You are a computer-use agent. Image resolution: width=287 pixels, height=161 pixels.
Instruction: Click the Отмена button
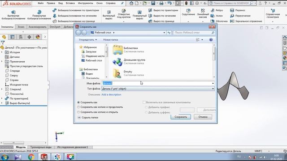pyautogui.click(x=203, y=117)
